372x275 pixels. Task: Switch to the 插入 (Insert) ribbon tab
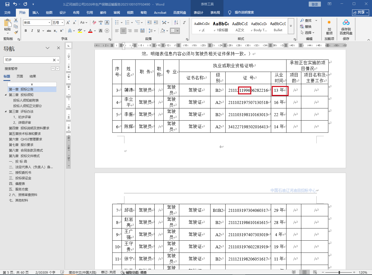click(35, 12)
